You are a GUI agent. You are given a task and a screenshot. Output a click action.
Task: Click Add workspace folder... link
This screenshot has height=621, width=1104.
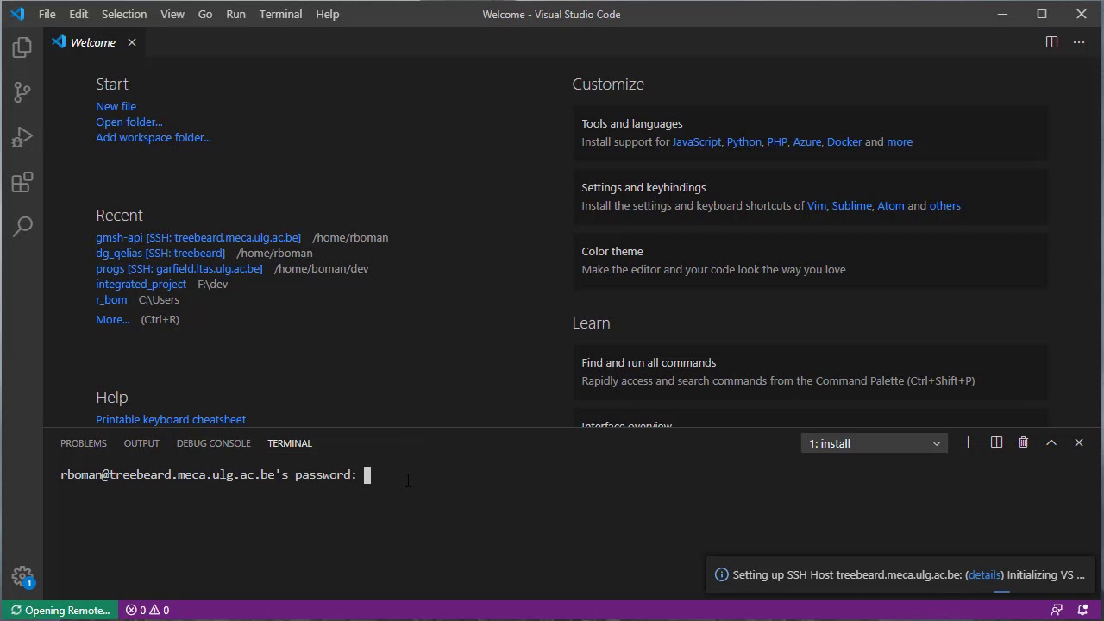point(154,137)
